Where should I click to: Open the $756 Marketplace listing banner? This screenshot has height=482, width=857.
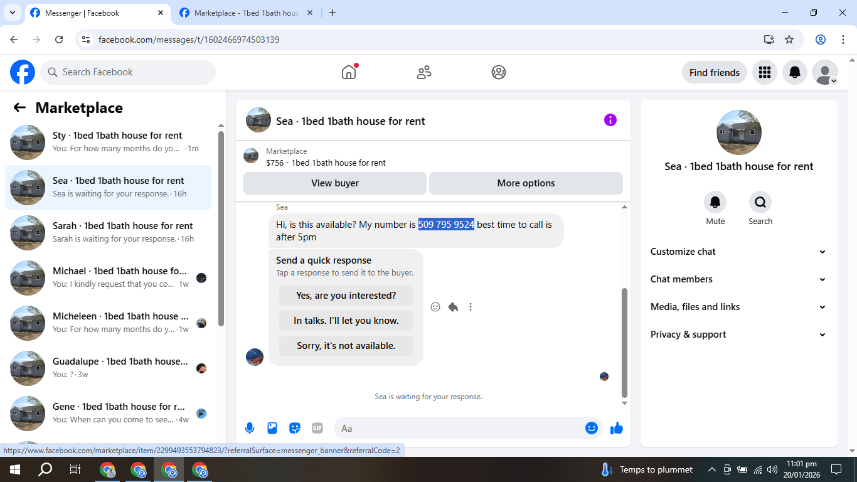[433, 156]
